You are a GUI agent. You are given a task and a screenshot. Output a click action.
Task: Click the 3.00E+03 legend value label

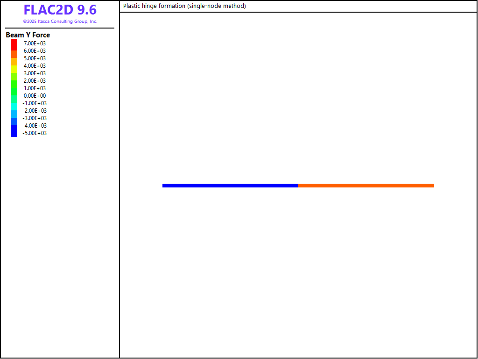click(x=35, y=73)
